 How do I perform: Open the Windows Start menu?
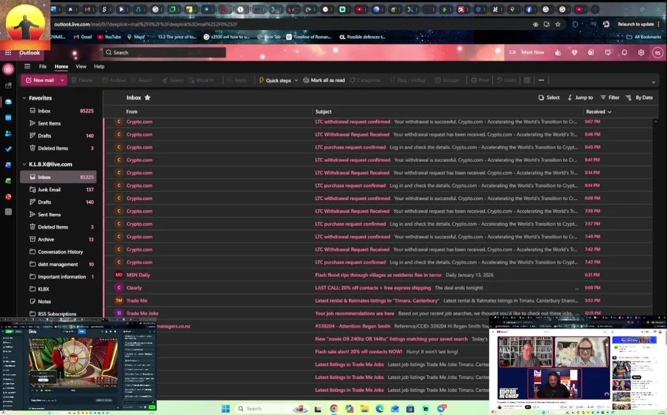tap(225, 409)
